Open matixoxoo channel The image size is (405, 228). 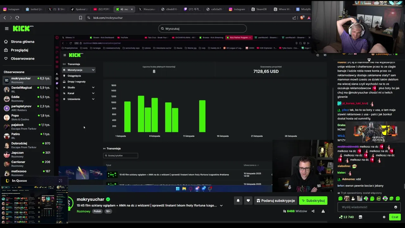[27, 173]
